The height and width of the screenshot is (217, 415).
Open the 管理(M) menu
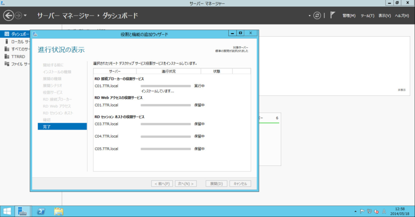click(x=349, y=16)
